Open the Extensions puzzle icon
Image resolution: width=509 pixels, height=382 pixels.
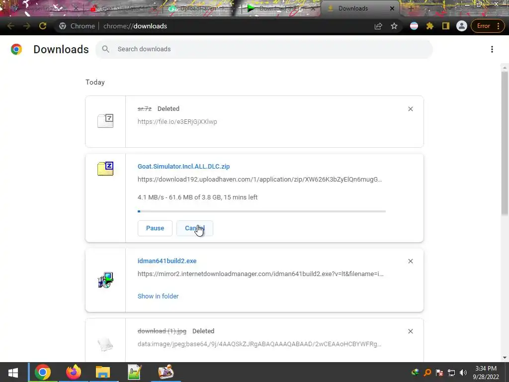tap(430, 26)
